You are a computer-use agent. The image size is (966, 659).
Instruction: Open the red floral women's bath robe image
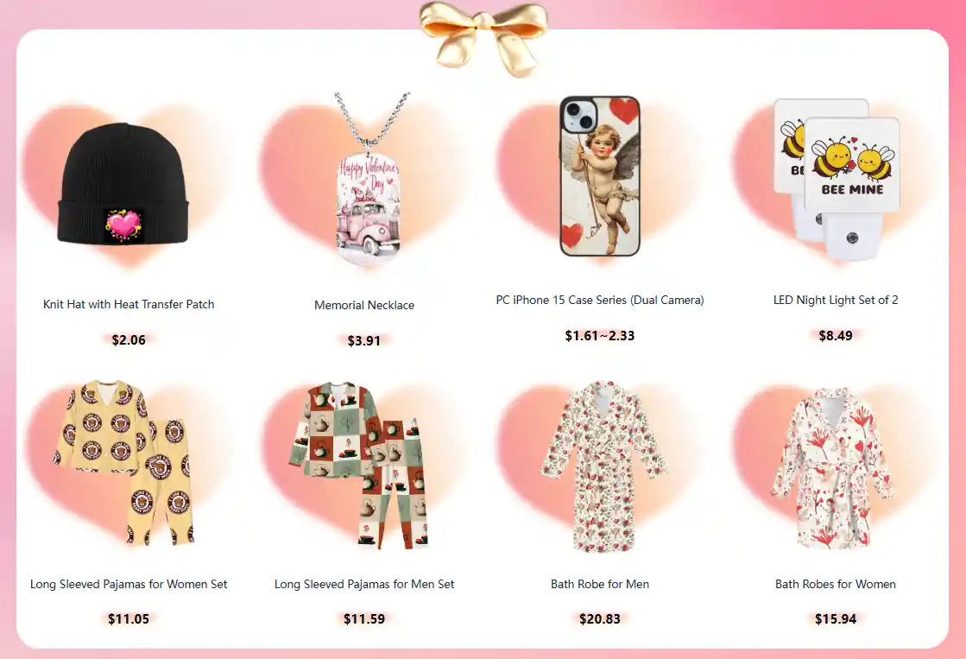pos(832,468)
